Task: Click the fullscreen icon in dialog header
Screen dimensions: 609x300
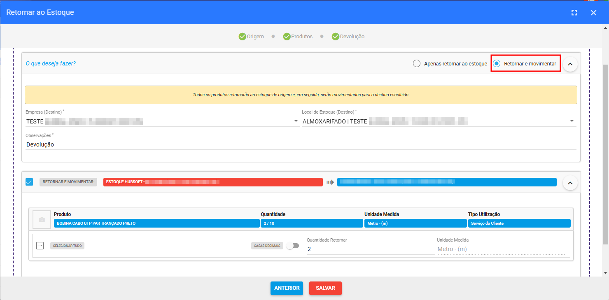Action: (x=574, y=13)
